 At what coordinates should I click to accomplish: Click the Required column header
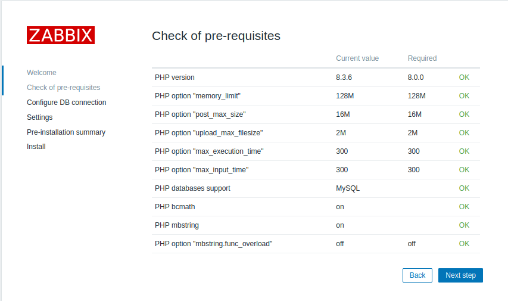point(422,58)
